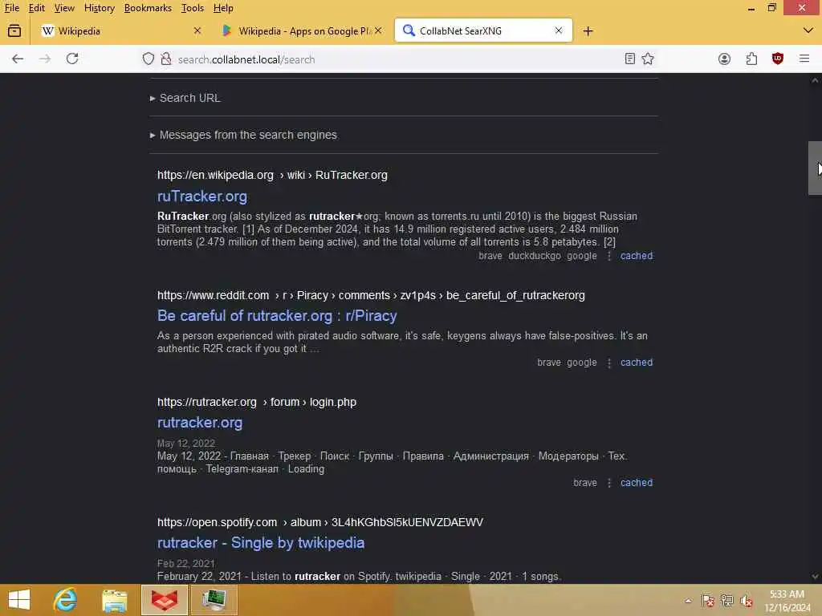
Task: Focus the address bar URL field
Action: tap(398, 59)
